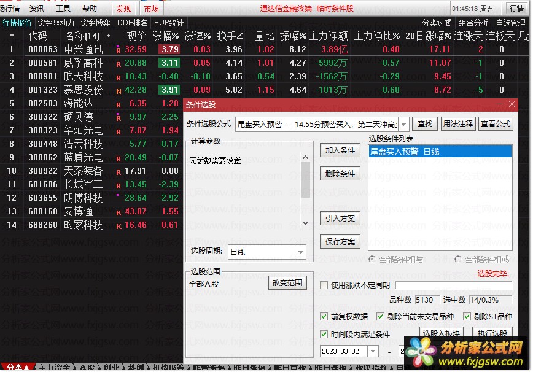
Task: Select the SUP统计 tab
Action: tap(169, 23)
